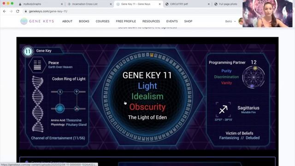Click the browser back arrow
Screen dimensions: 295x166
tap(5, 11)
